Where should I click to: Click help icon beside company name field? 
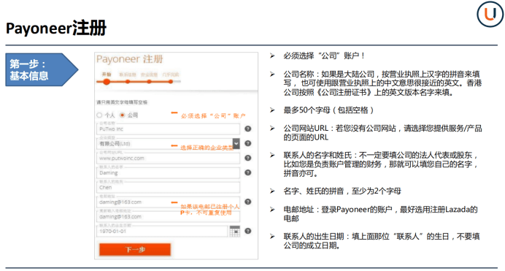247,129
